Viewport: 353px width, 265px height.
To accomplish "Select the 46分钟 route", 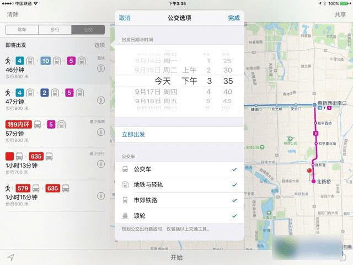I will (x=55, y=68).
